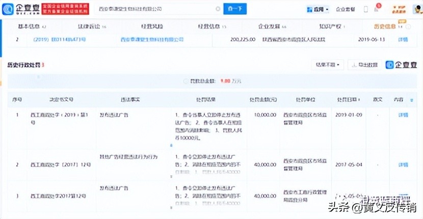Open the (2019) case number link

point(60,40)
